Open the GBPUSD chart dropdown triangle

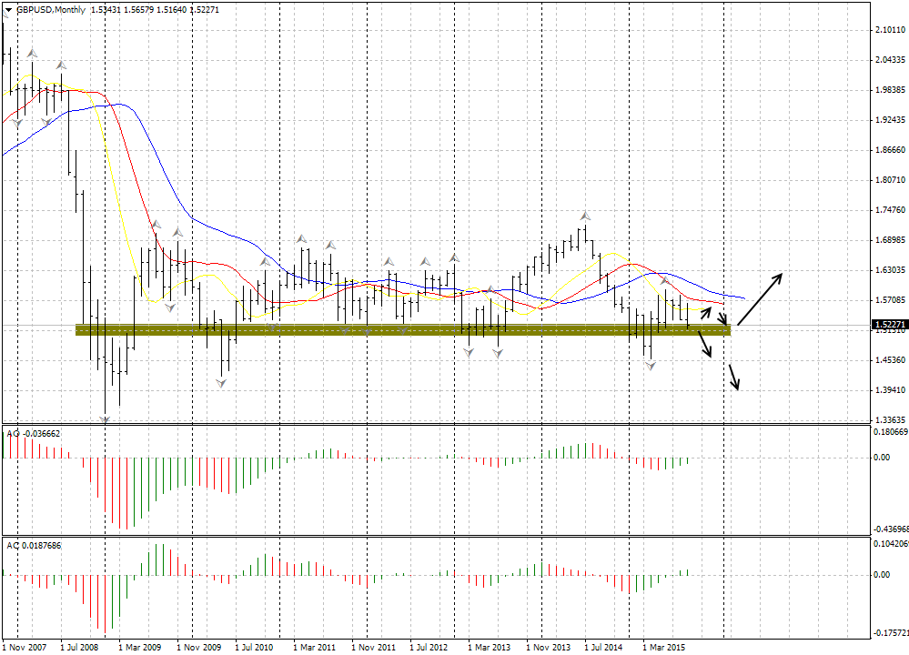(8, 10)
